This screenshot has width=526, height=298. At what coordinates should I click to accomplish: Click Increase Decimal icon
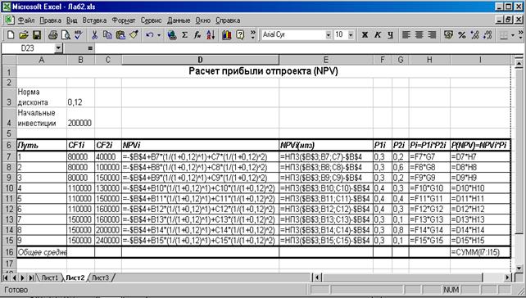click(x=474, y=35)
